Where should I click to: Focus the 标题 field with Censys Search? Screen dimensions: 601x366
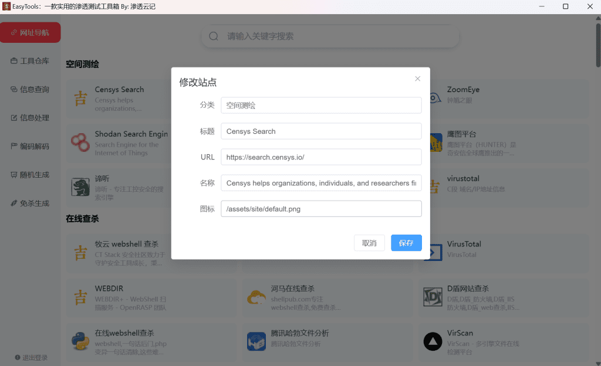[x=321, y=131]
